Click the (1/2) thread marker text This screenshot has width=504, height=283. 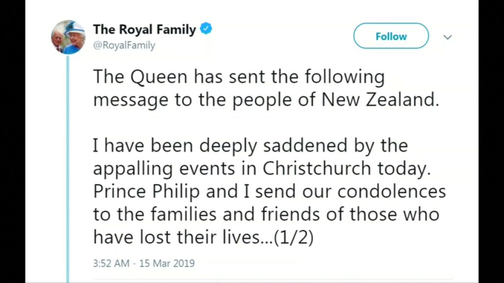[293, 237]
